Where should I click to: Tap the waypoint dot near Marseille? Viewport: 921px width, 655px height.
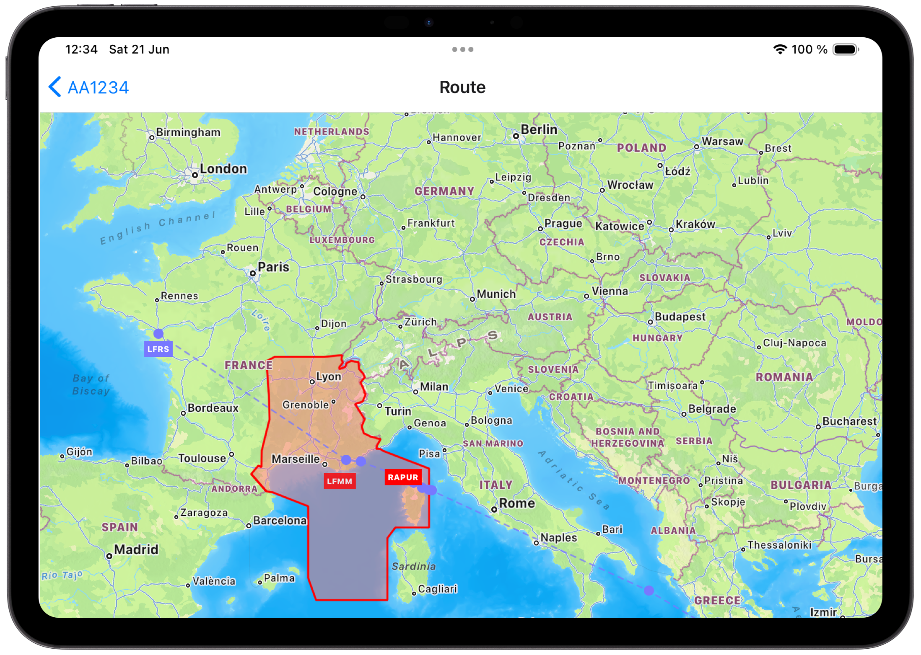(345, 459)
